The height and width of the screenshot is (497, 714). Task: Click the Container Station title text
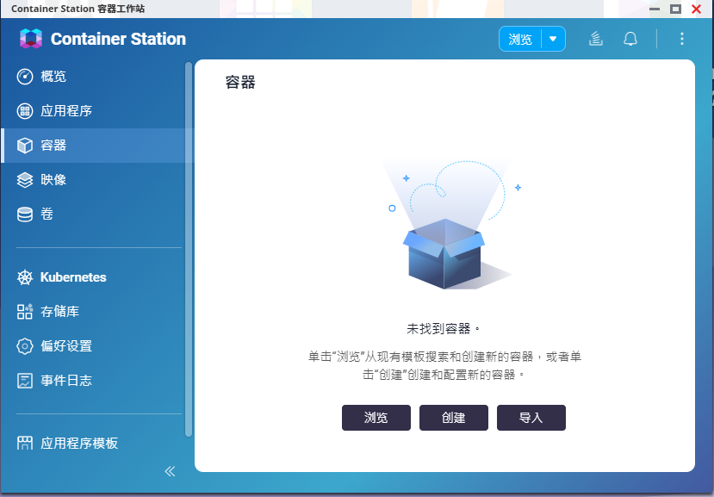tap(118, 39)
